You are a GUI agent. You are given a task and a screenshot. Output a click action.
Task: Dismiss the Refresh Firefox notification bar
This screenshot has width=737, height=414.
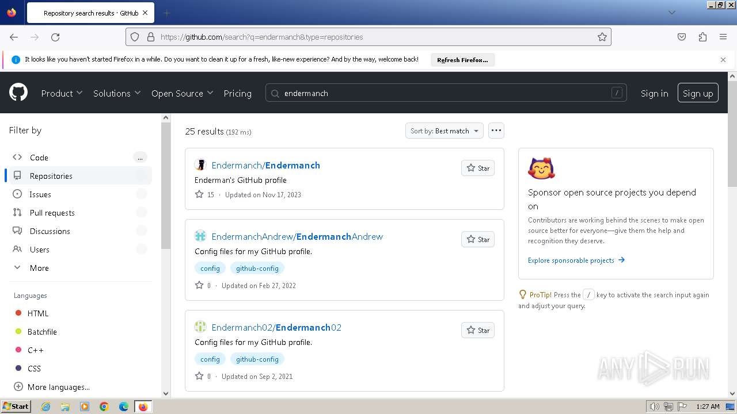723,59
